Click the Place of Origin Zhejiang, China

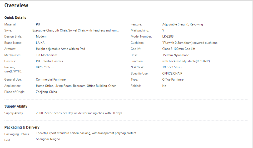46,92
